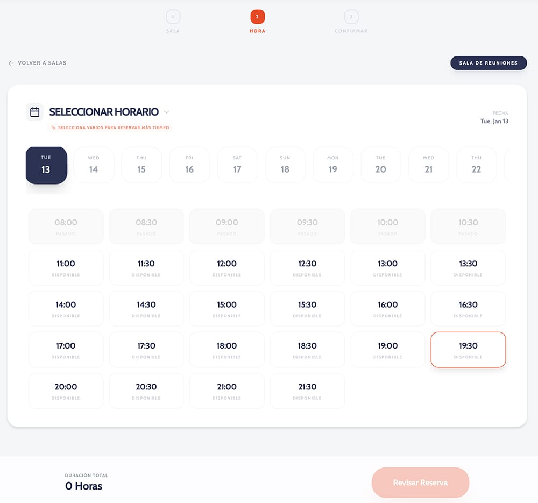Click the past 10:00 slot
Screen dimensions: 538x503
pos(388,226)
